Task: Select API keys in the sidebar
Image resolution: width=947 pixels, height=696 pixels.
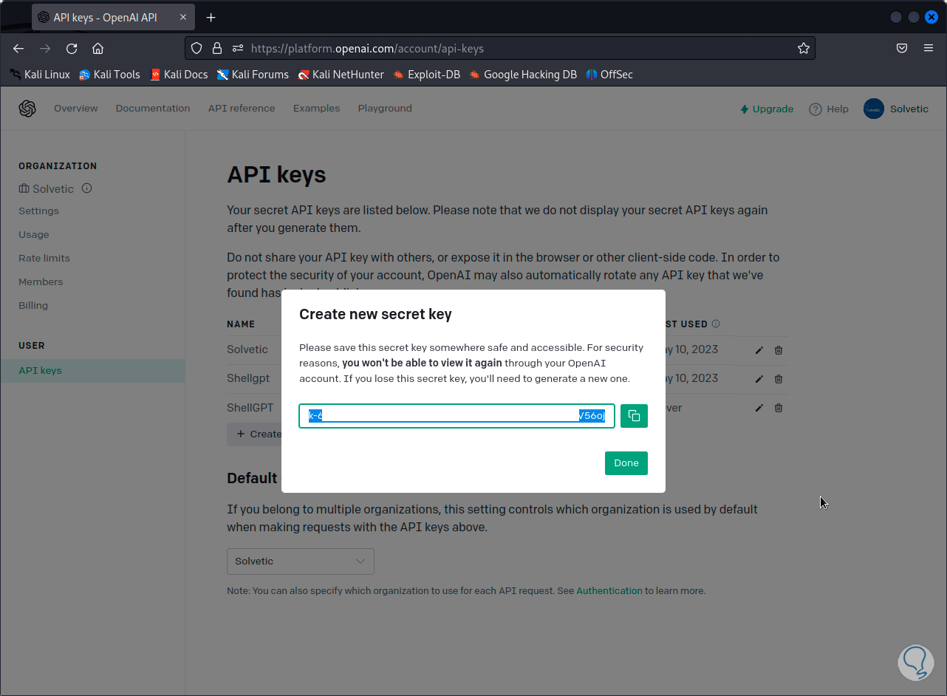Action: pyautogui.click(x=92, y=371)
